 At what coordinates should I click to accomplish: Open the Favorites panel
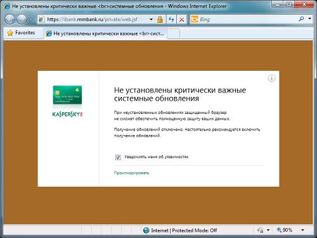coord(21,33)
